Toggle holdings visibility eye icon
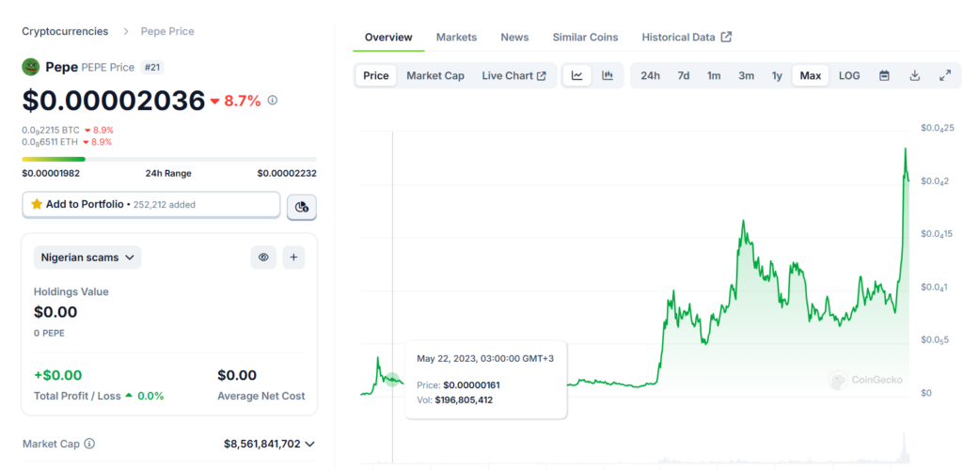The width and height of the screenshot is (963, 470). click(x=263, y=257)
